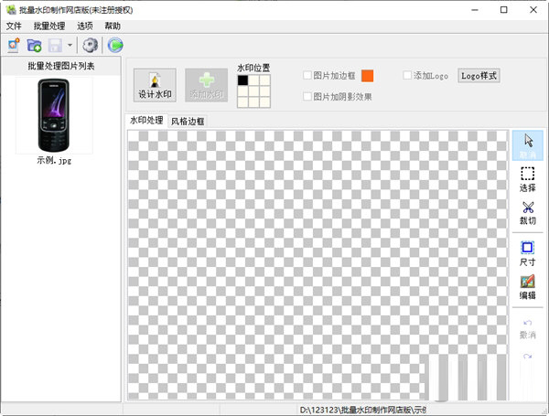Start batch processing with green play icon

pos(115,45)
